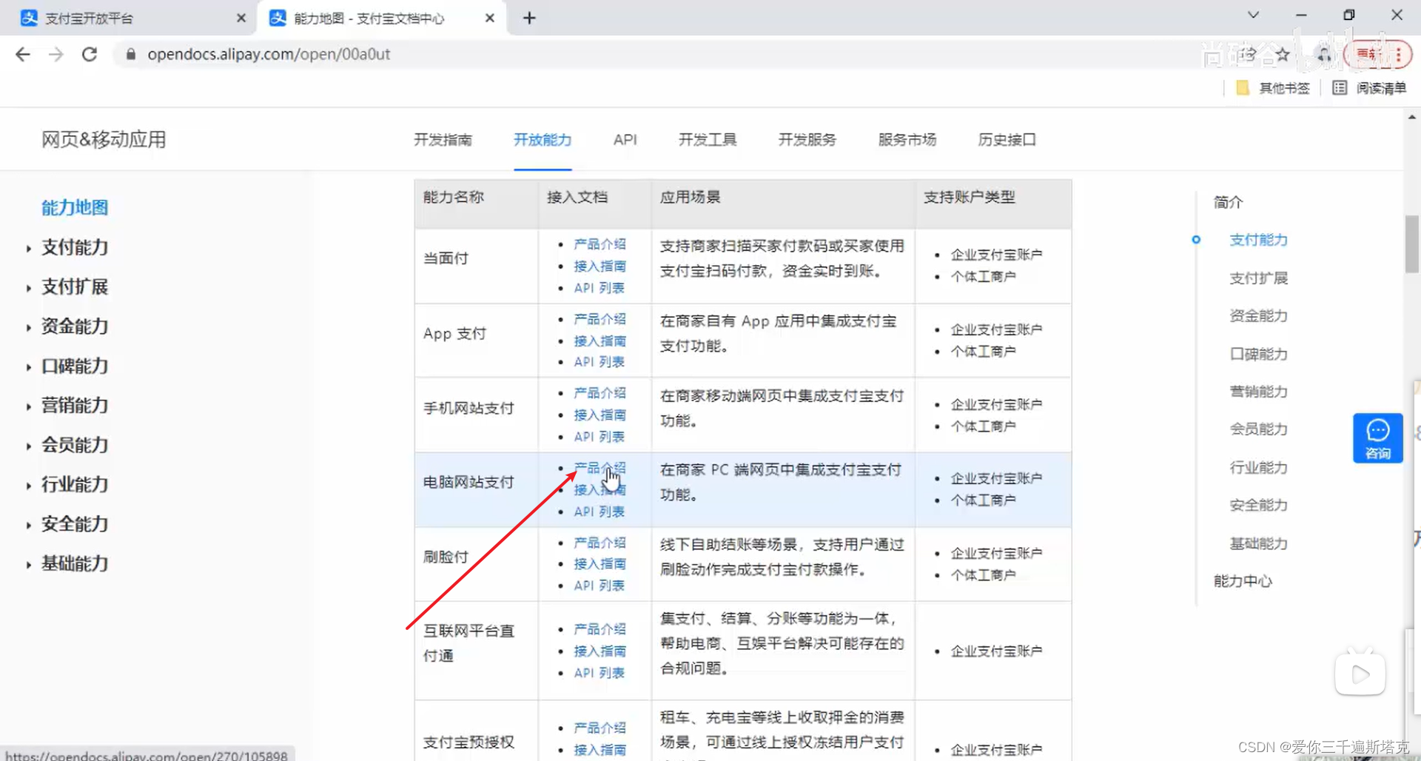Viewport: 1421px width, 761px height.
Task: Expand 会员能力 in the sidebar
Action: (75, 445)
